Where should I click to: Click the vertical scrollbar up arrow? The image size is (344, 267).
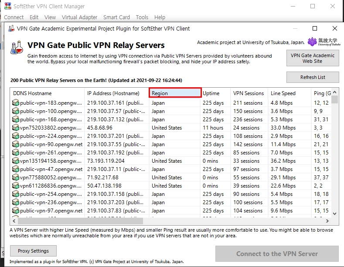[334, 92]
